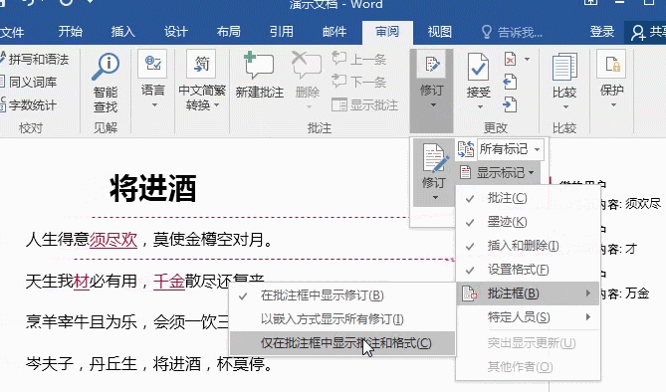The image size is (666, 392).
Task: Go to Next comment (下一条)
Action: (x=359, y=82)
